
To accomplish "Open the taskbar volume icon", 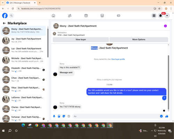I will [x=155, y=136].
